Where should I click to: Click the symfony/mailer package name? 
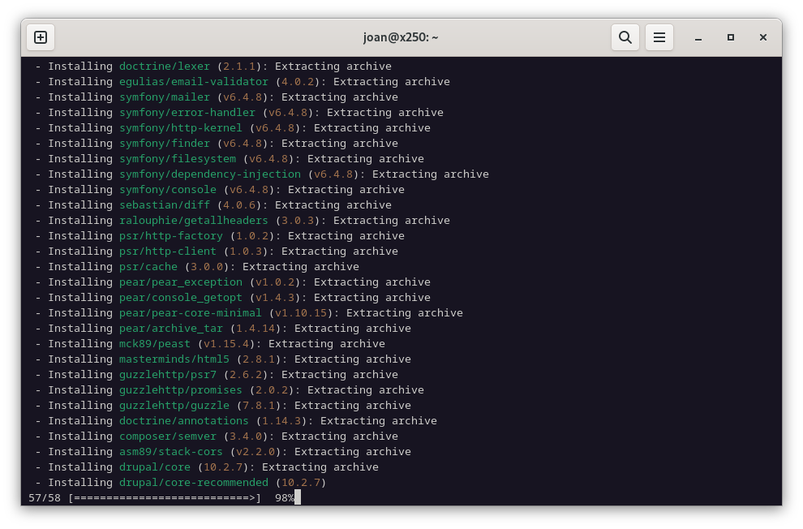pyautogui.click(x=165, y=97)
